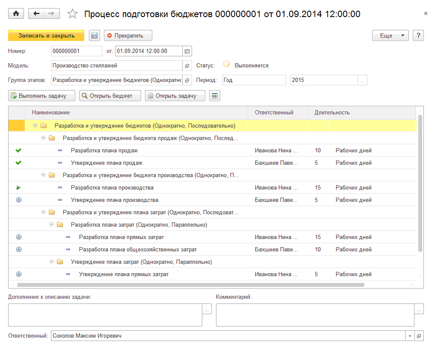
Task: Add to favorites with the star icon
Action: pyautogui.click(x=72, y=14)
